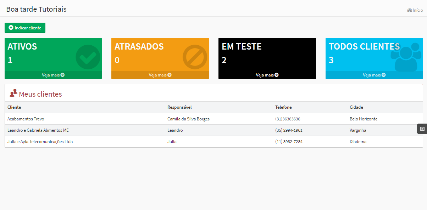This screenshot has height=210, width=427.
Task: Click the globe icon next to Início
Action: coord(409,10)
